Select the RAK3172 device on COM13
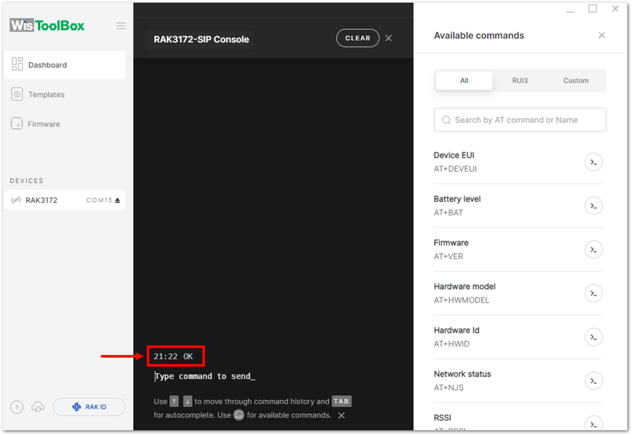 [x=65, y=200]
